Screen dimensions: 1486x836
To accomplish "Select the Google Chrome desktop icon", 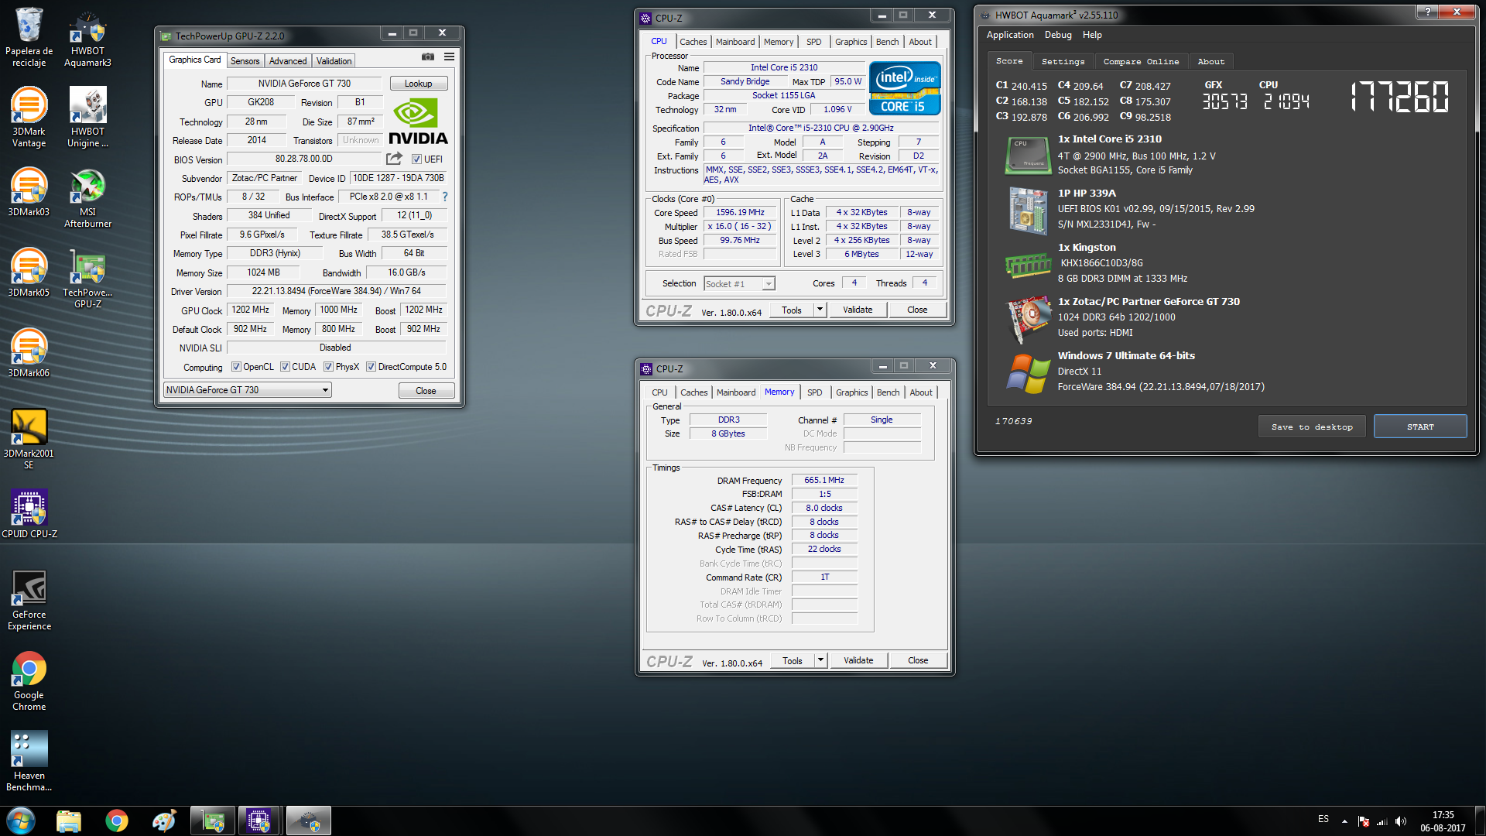I will click(x=29, y=680).
